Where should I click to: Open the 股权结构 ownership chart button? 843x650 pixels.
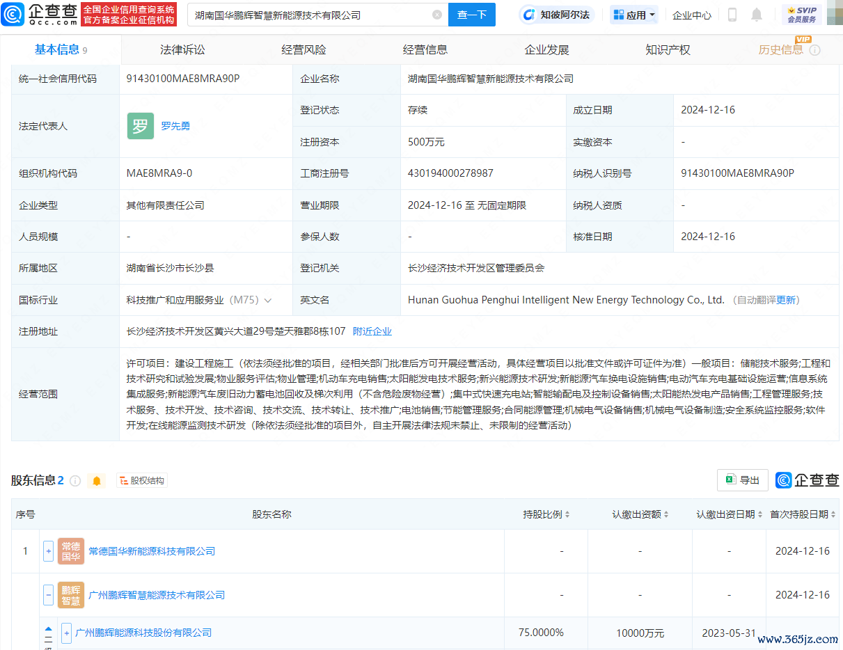click(142, 481)
